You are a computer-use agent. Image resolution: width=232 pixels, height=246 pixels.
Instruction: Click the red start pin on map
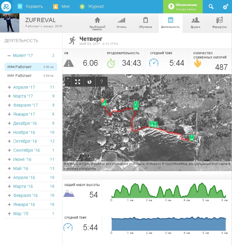[x=102, y=100]
